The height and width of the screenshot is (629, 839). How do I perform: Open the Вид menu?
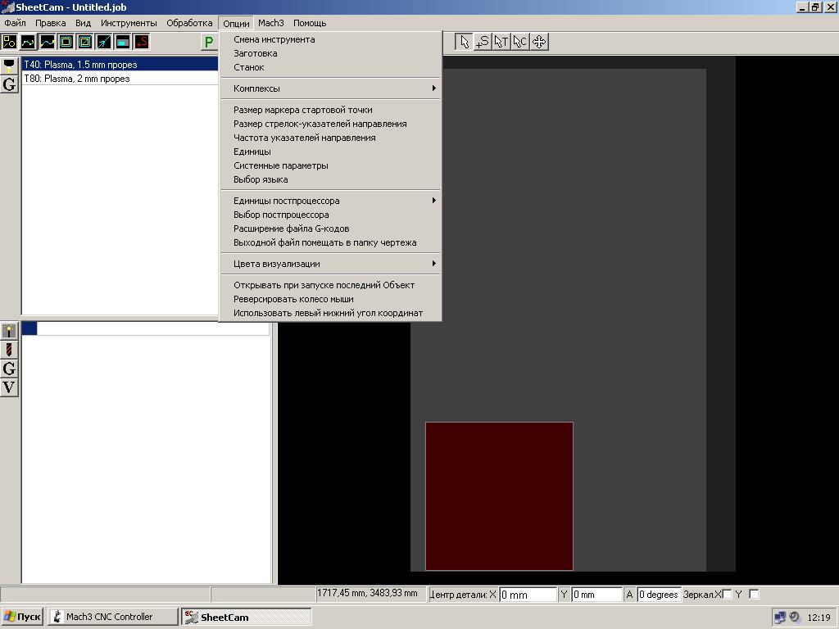click(x=83, y=23)
